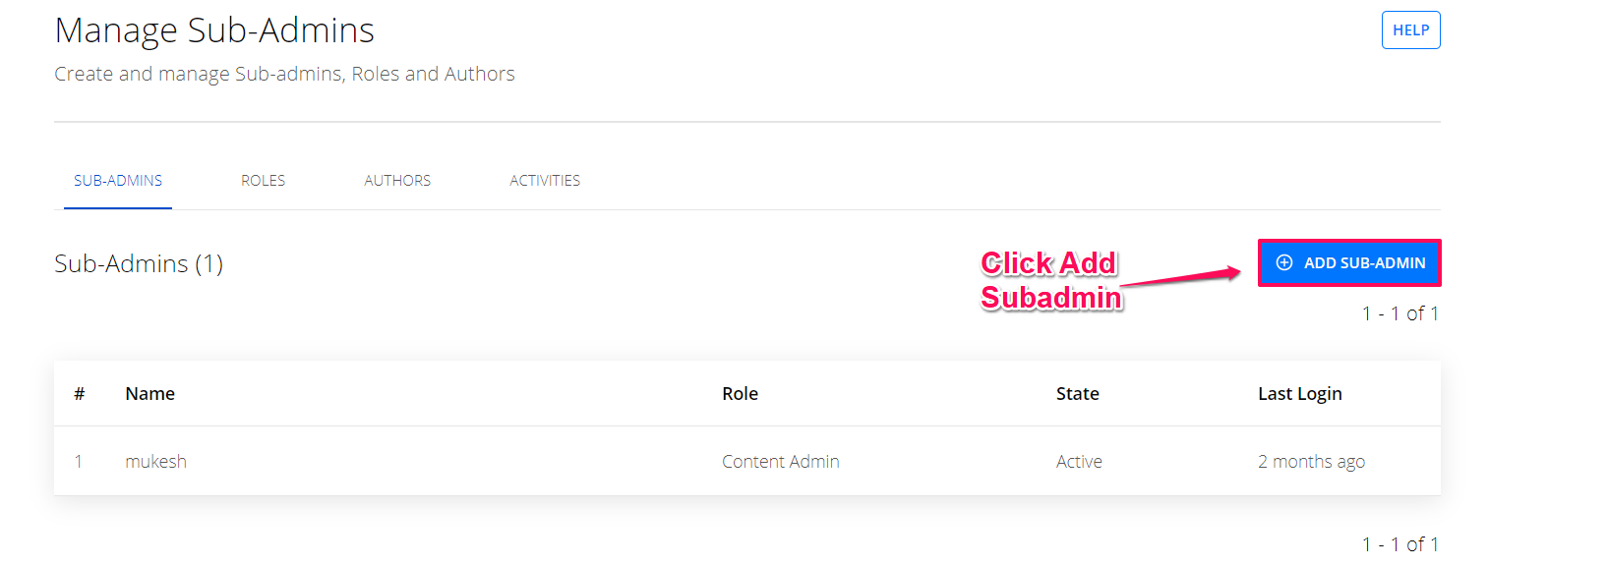Click the State column header
This screenshot has width=1608, height=566.
(x=1078, y=393)
